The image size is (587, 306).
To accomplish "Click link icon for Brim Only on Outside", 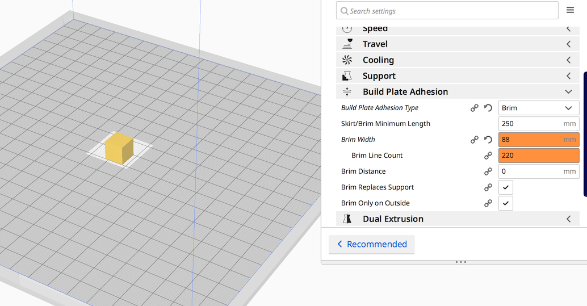I will coord(488,203).
